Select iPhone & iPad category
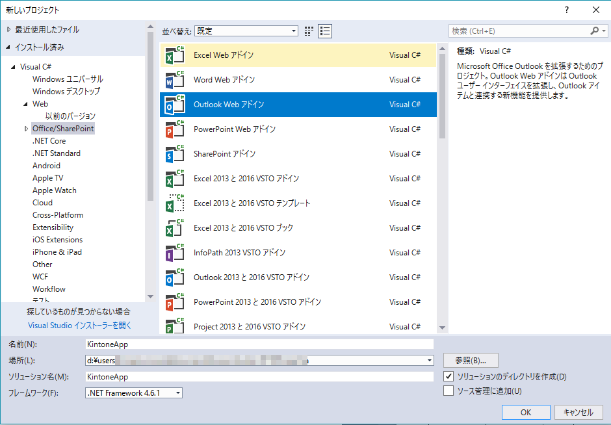The height and width of the screenshot is (425, 611). click(x=57, y=252)
